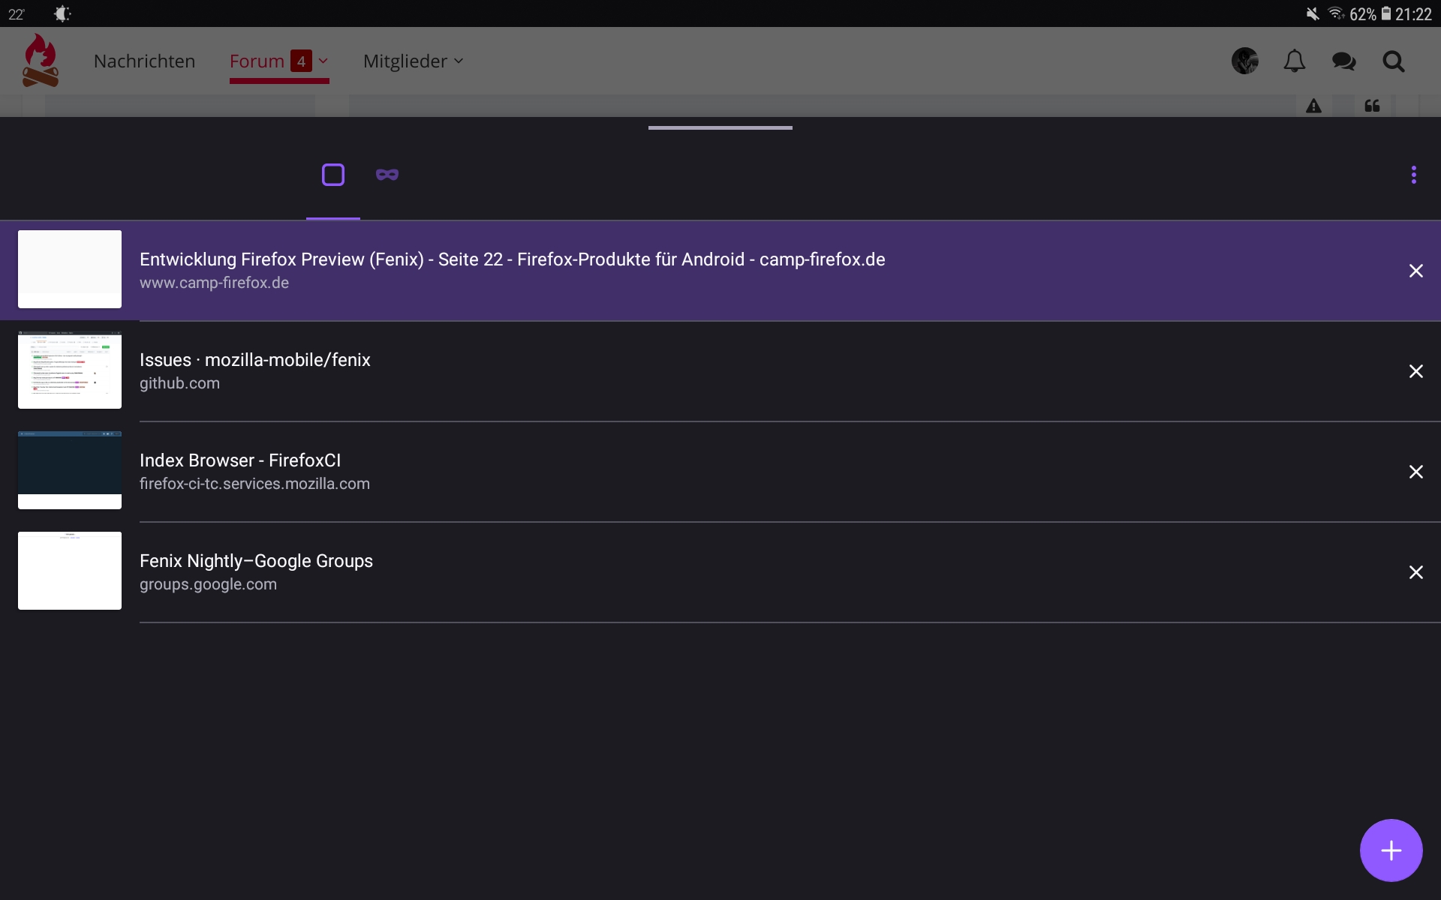Click the search magnifier icon
This screenshot has width=1441, height=900.
click(1394, 61)
